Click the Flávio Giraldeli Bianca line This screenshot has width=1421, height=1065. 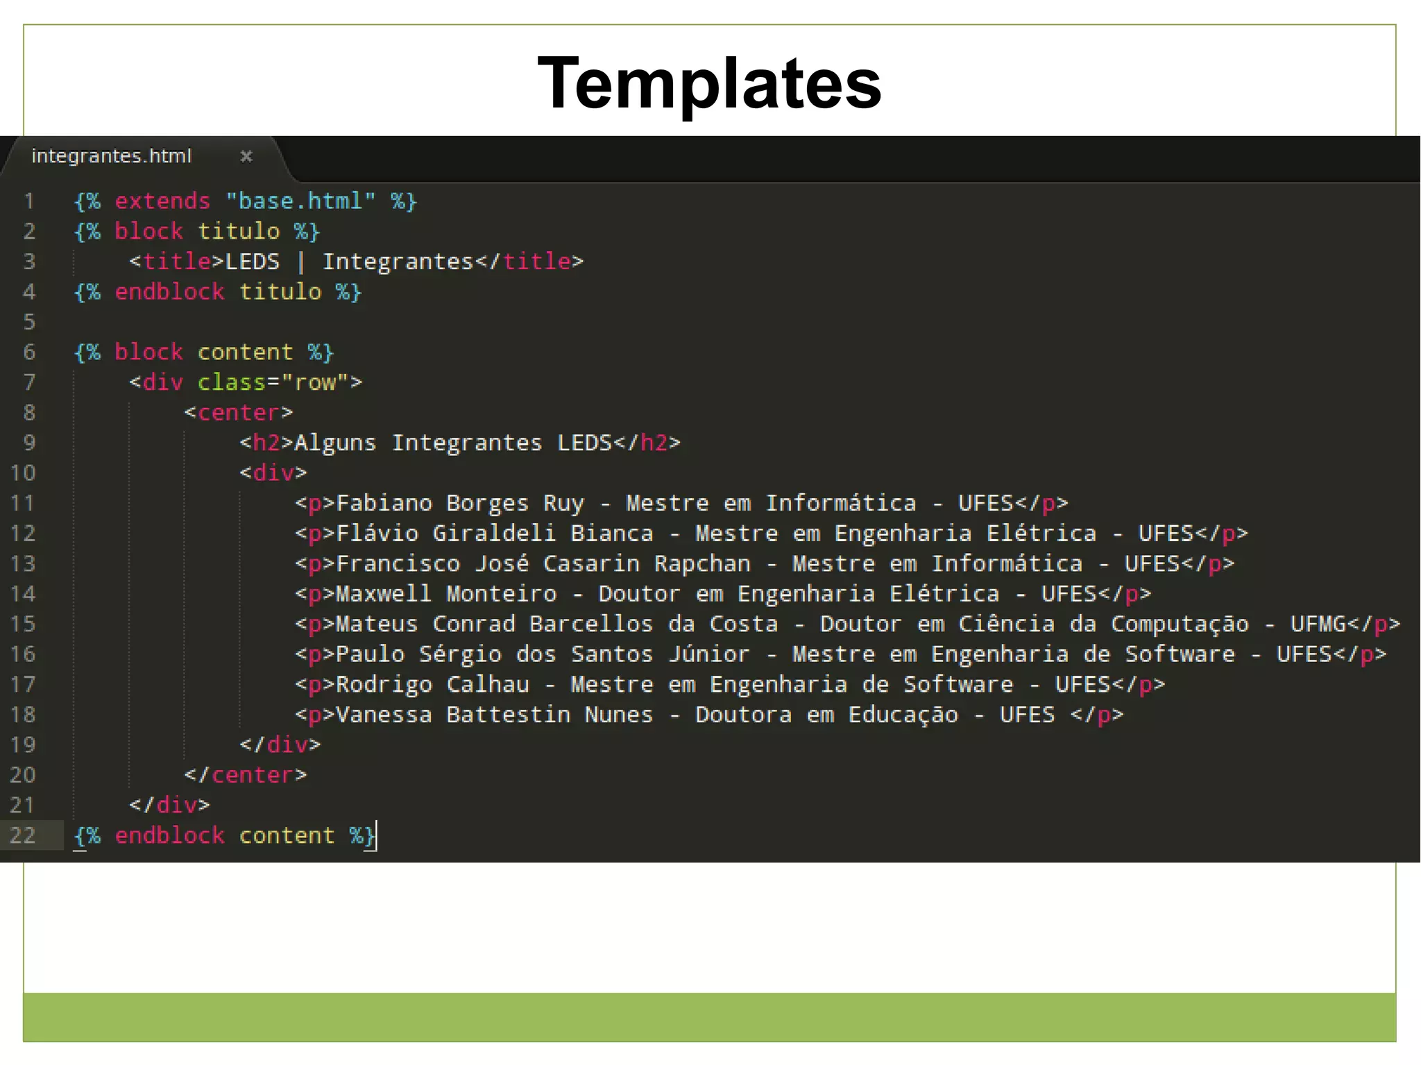772,534
